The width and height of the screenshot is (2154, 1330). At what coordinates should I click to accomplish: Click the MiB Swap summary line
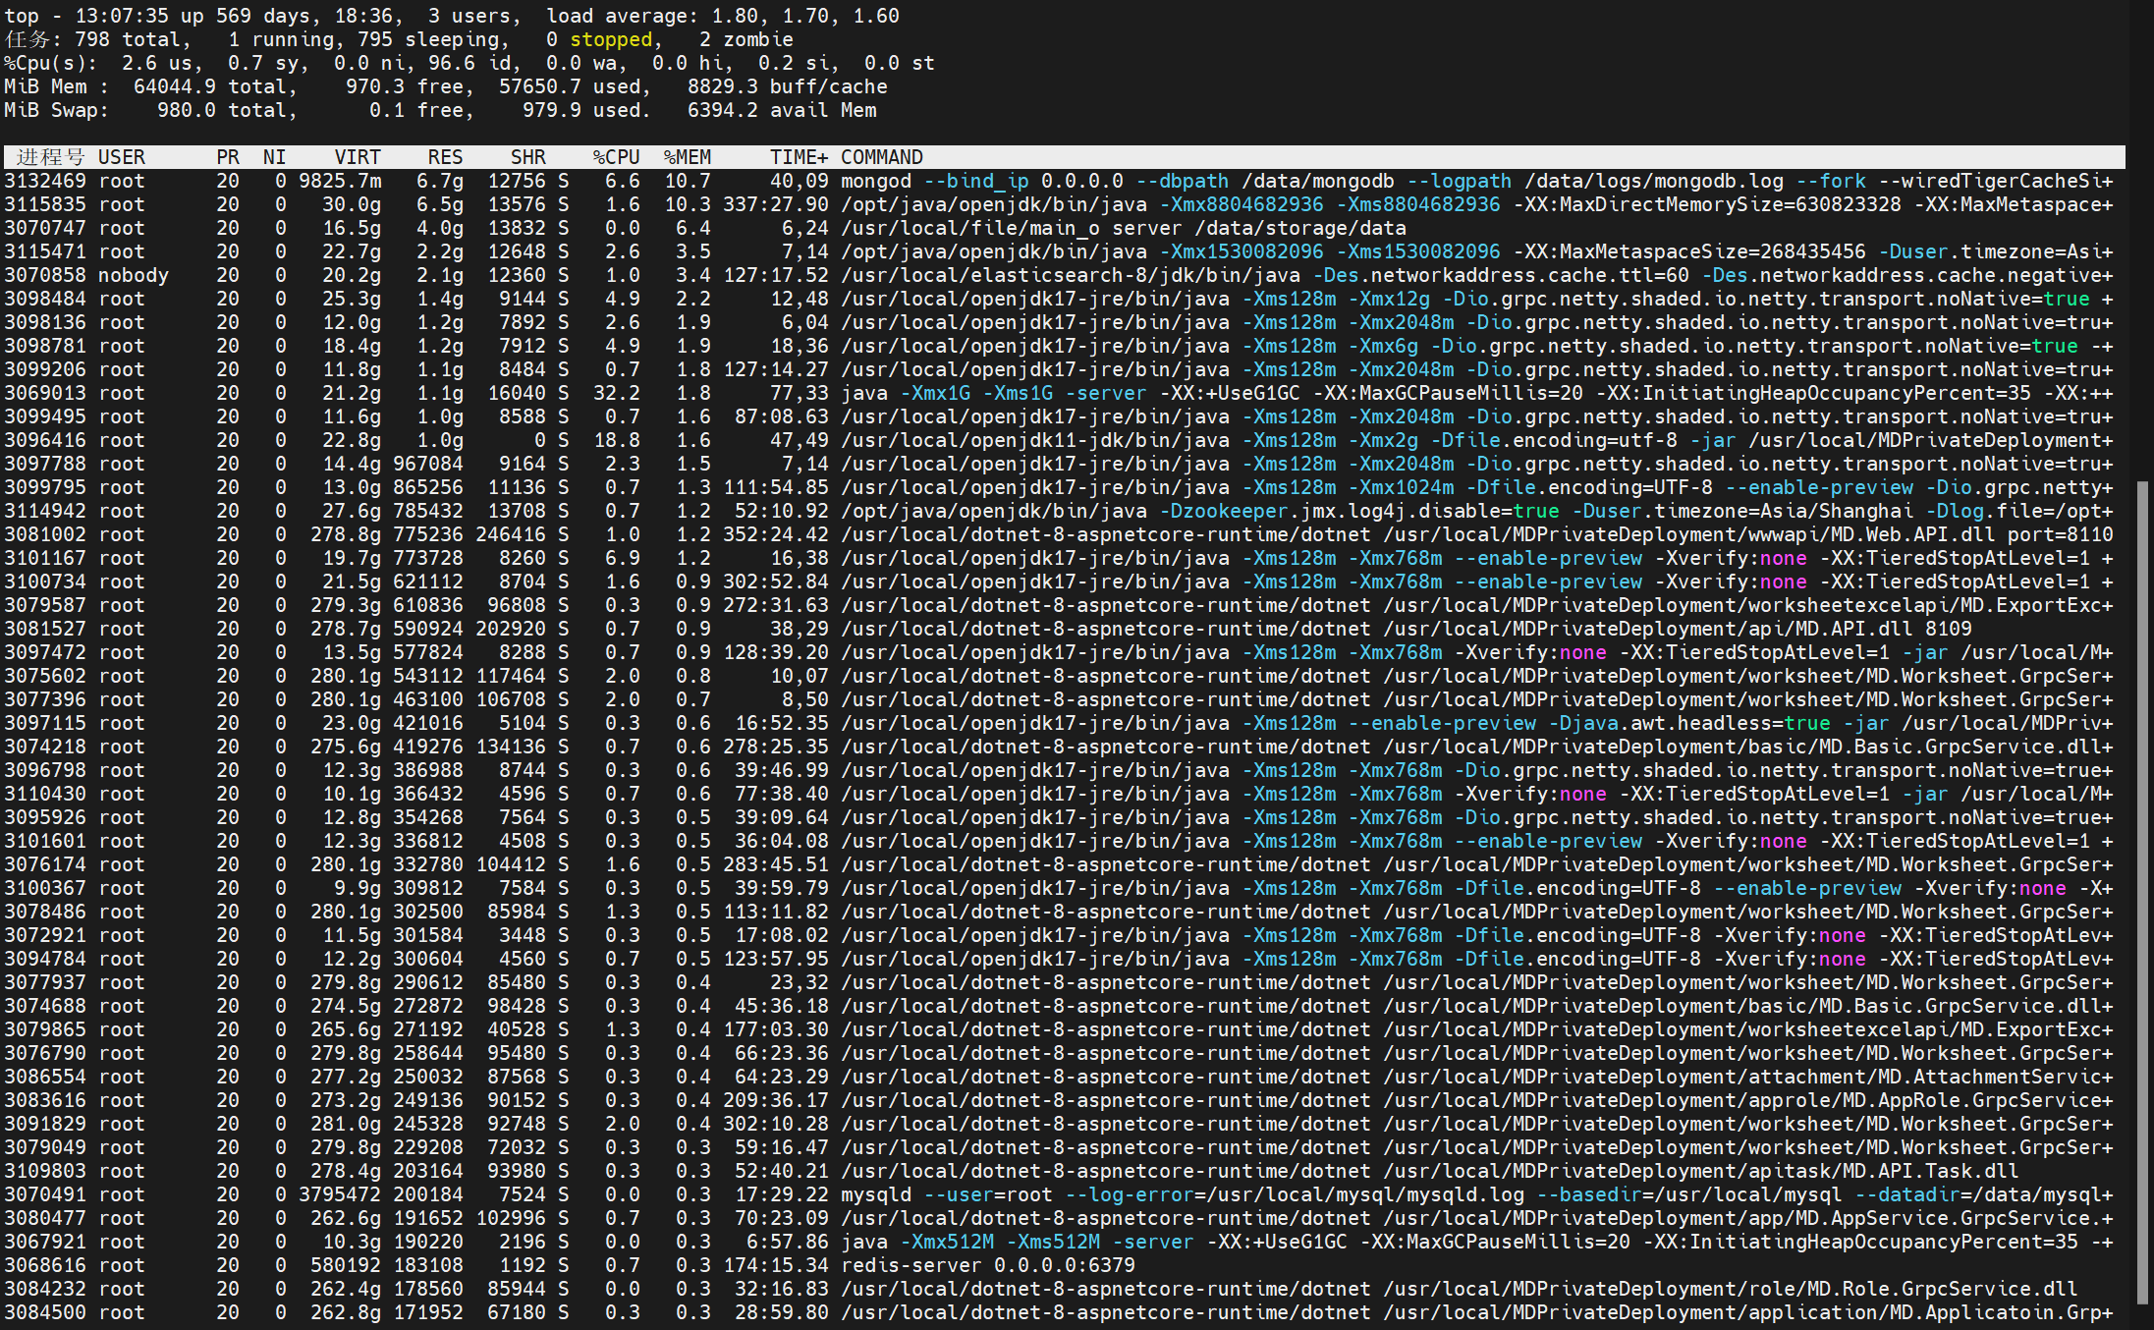point(440,110)
